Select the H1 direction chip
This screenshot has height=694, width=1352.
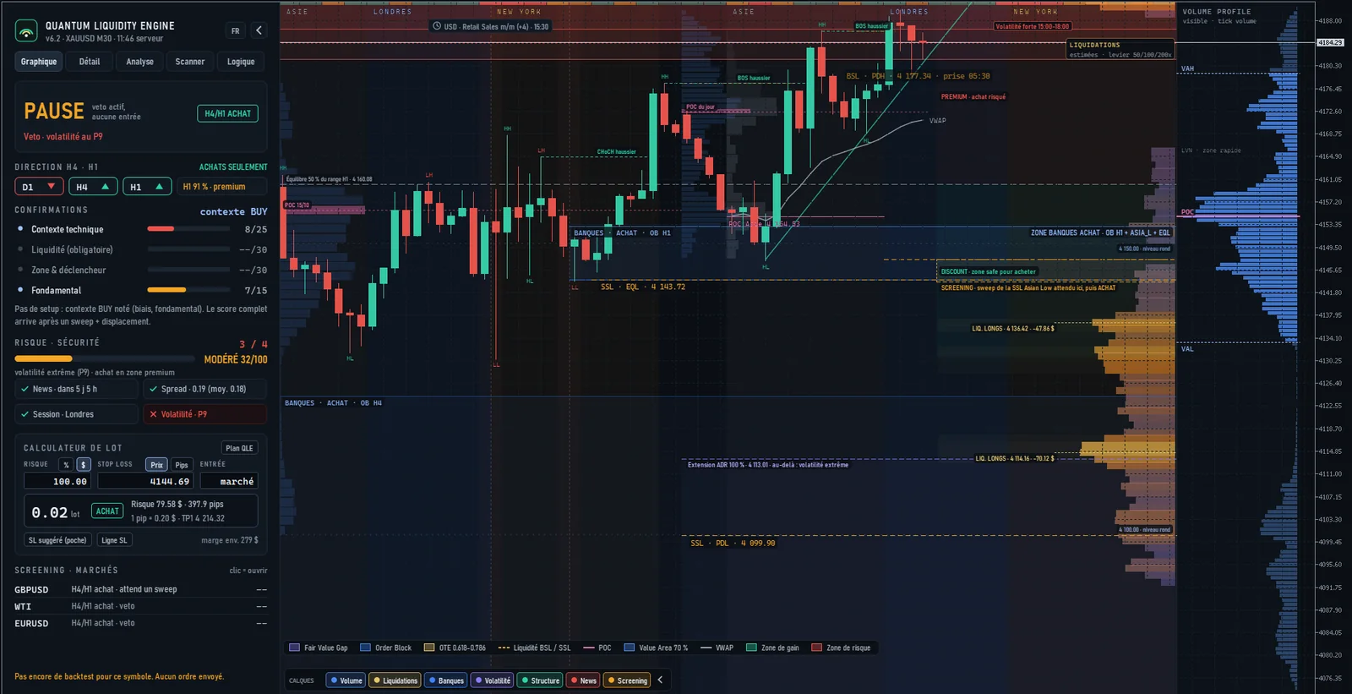coord(147,187)
